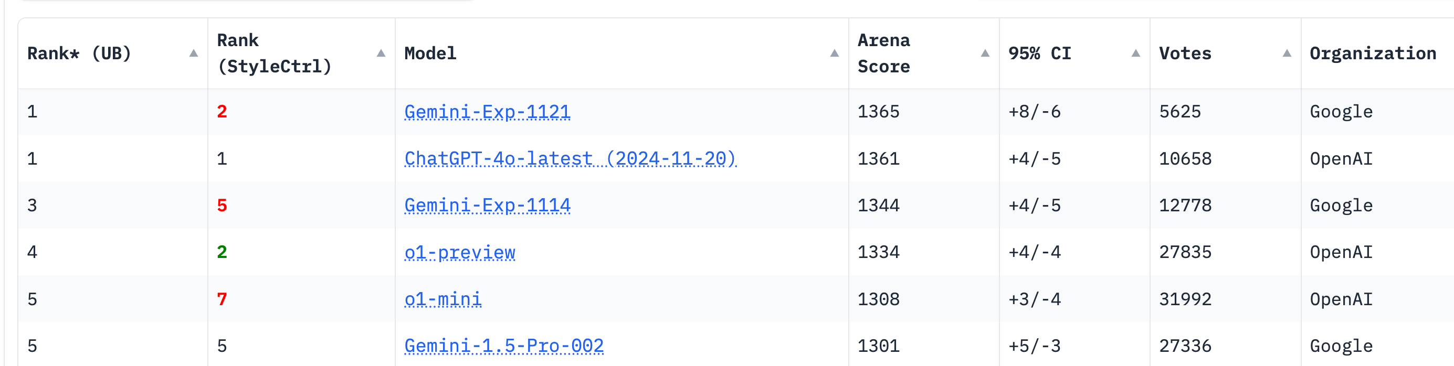Screen dimensions: 1454x366
Task: Click the Arena Score sort arrow icon
Action: coord(985,53)
